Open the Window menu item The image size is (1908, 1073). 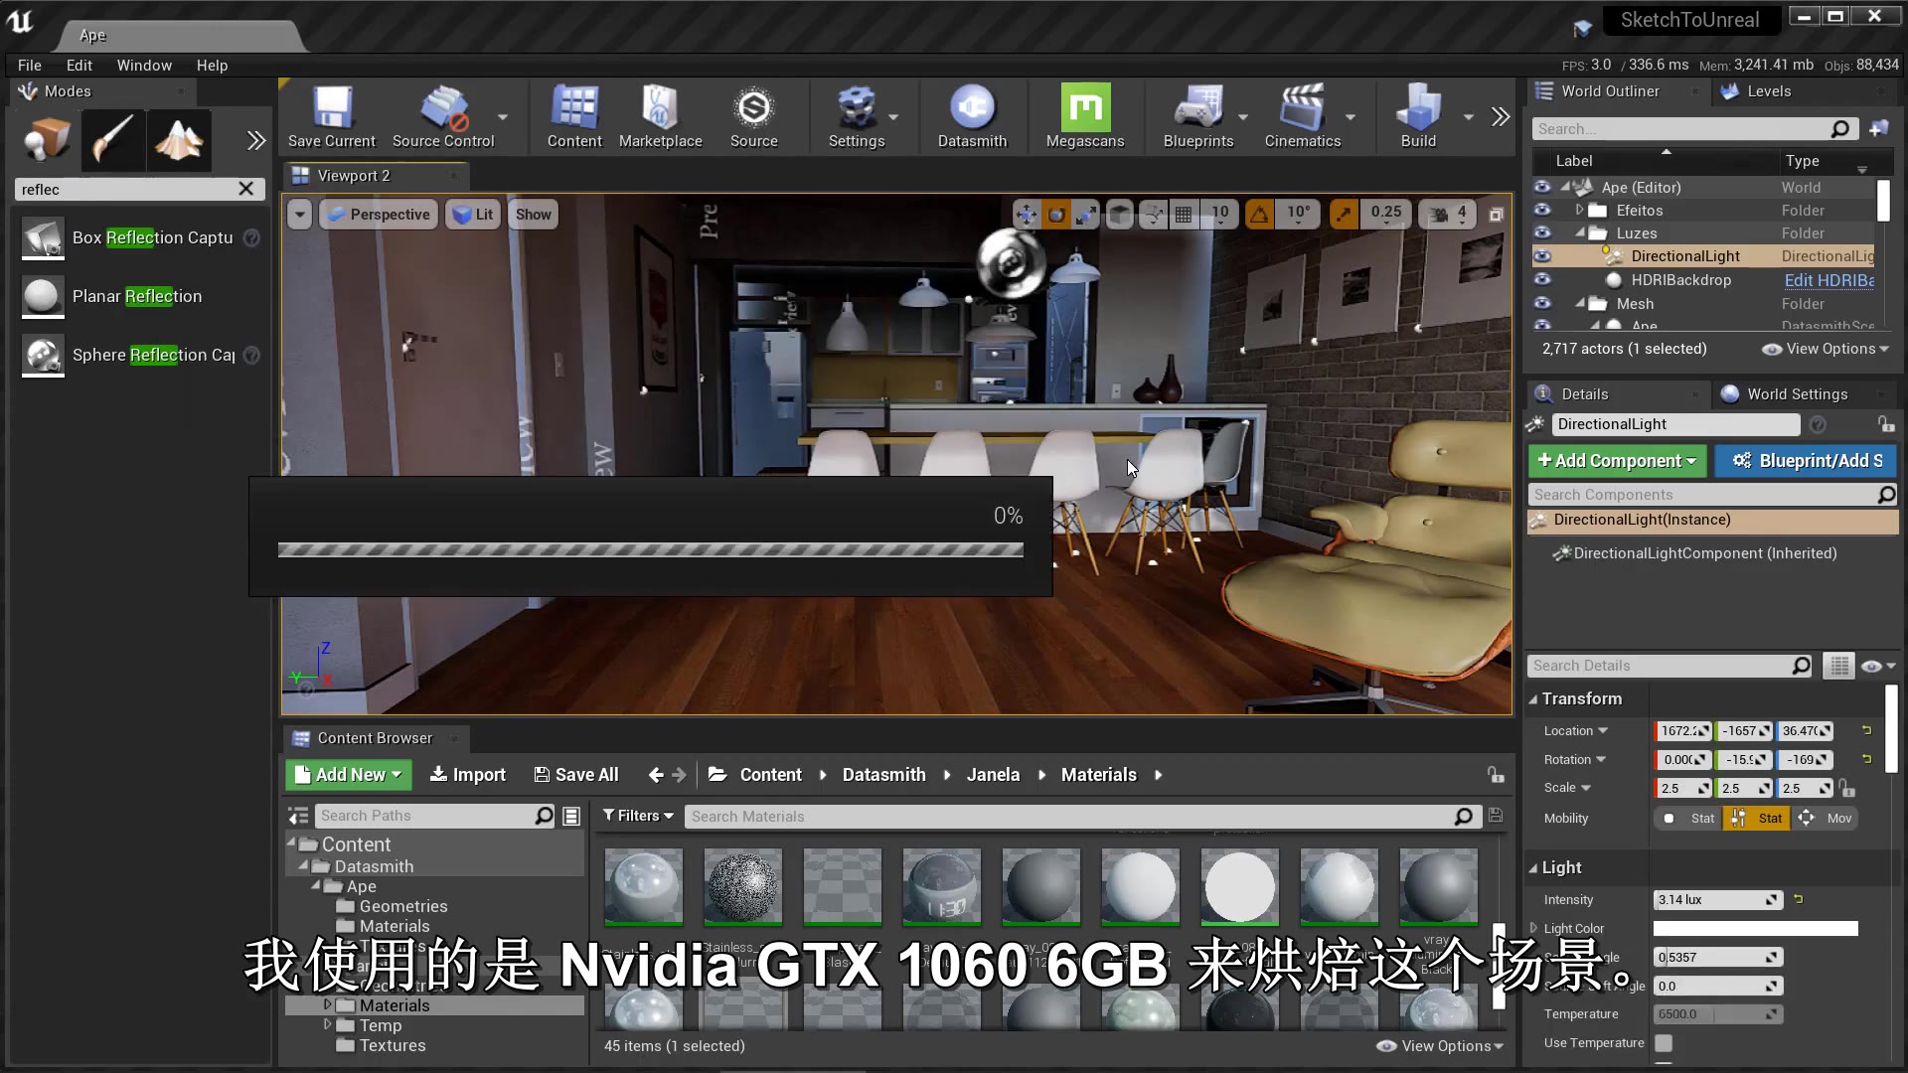click(x=144, y=65)
